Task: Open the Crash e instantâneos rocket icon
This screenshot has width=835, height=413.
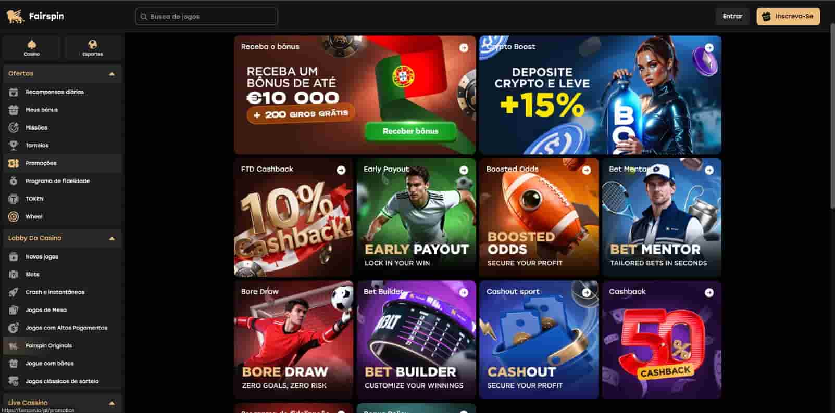Action: tap(14, 292)
